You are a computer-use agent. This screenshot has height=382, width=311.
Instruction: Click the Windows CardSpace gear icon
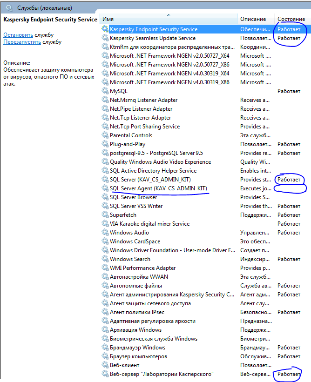(x=105, y=241)
